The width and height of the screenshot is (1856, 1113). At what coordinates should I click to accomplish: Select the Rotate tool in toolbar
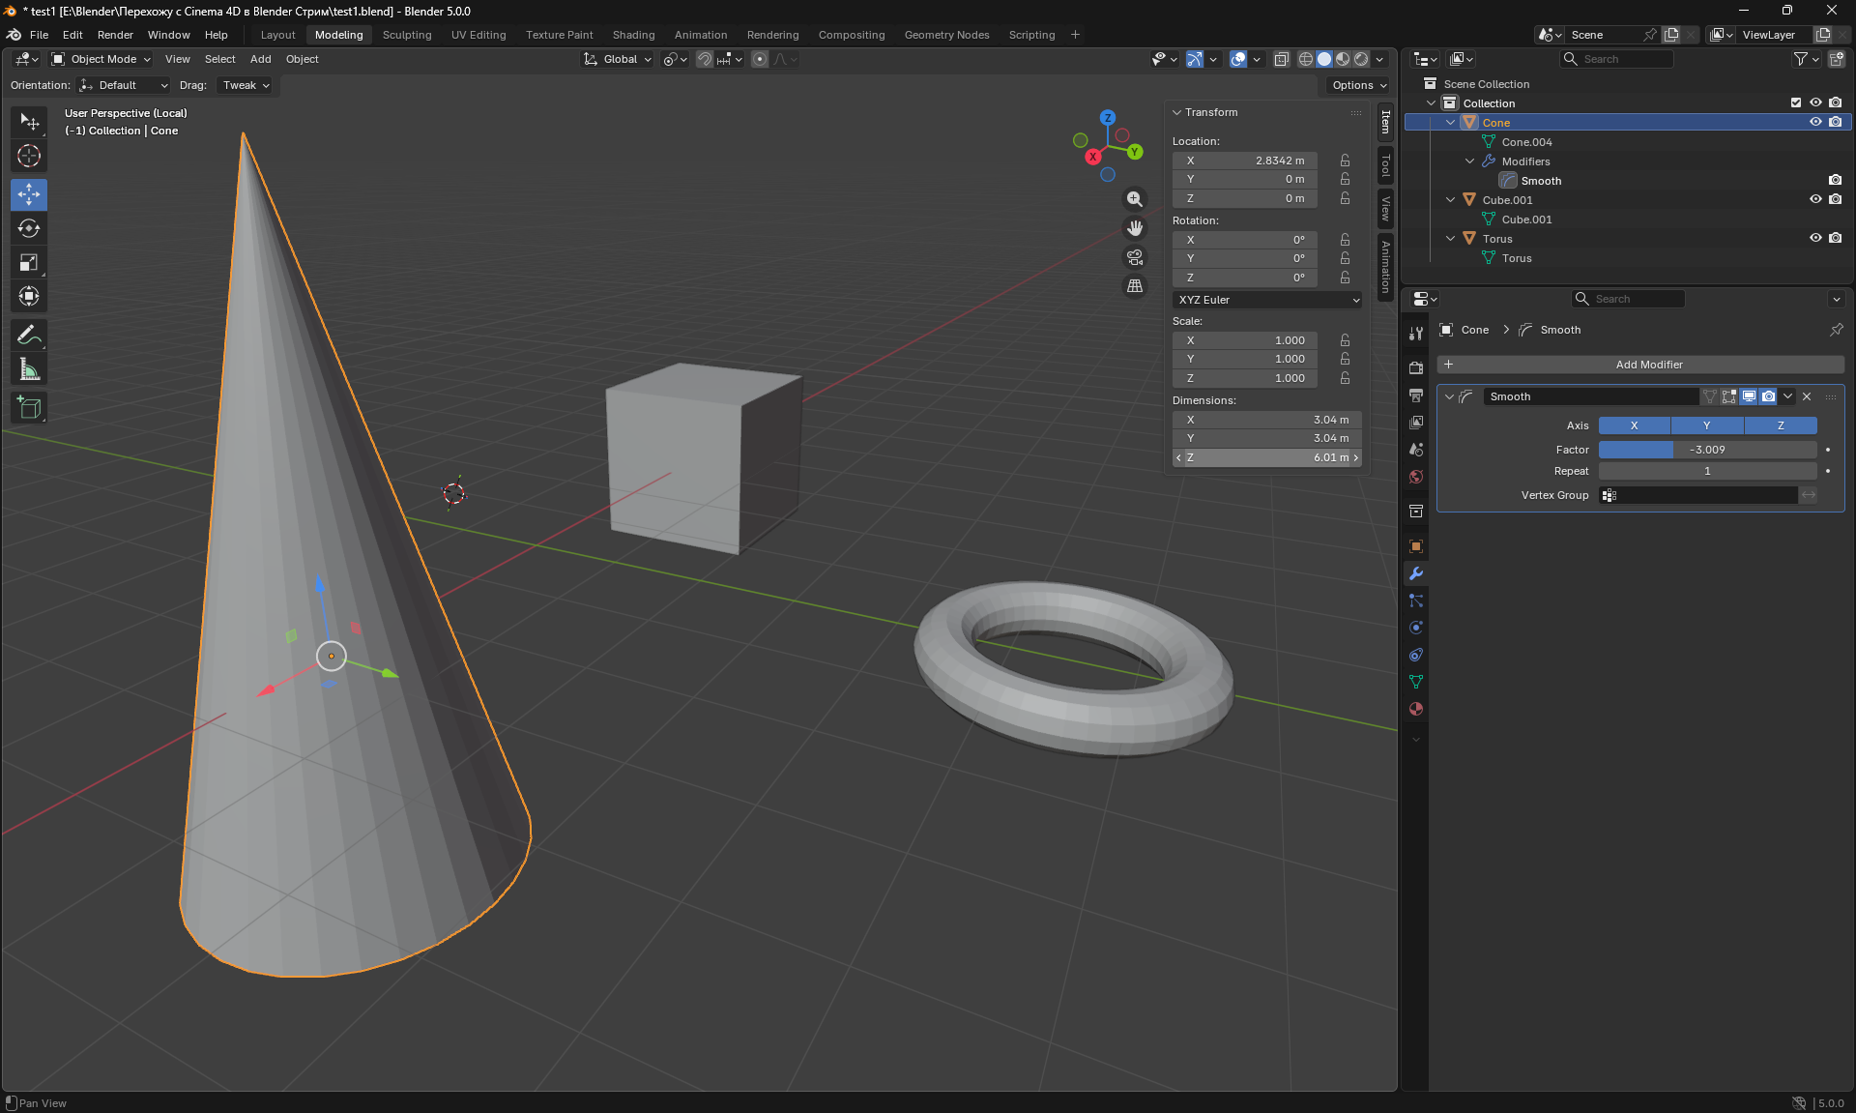[x=29, y=229]
